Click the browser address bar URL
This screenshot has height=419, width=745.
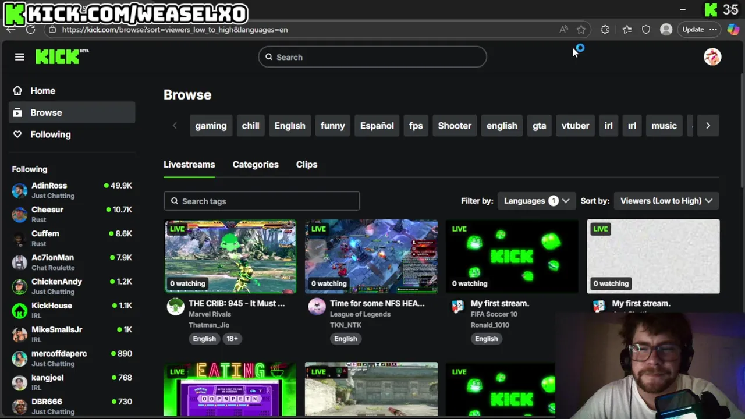point(175,29)
